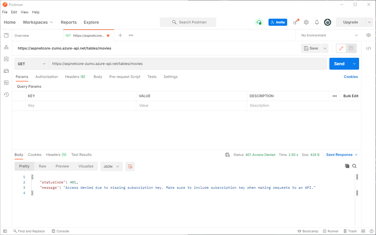Open the Help menu
Image resolution: width=376 pixels, height=235 pixels.
[x=36, y=12]
